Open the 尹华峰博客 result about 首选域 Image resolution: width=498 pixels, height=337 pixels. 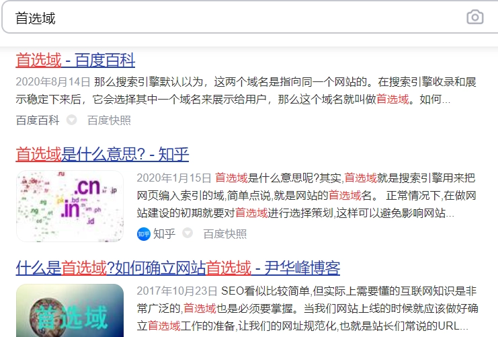point(178,268)
